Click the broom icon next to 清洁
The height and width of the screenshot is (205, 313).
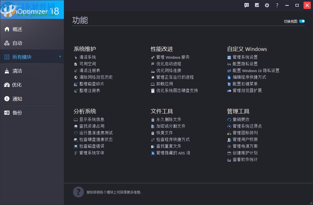tap(6, 71)
